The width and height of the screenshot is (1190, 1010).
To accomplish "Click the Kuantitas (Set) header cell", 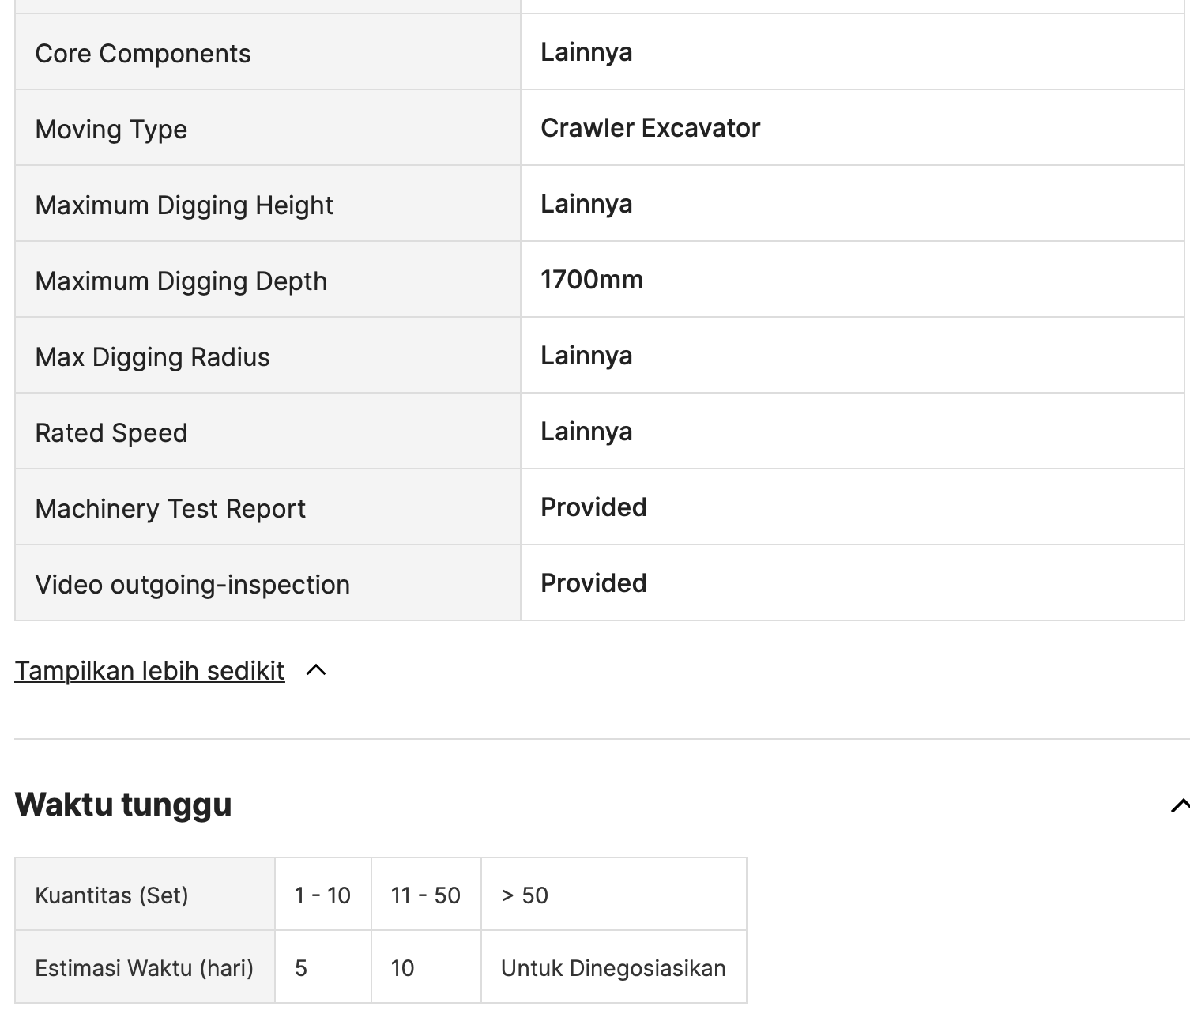I will coord(145,895).
